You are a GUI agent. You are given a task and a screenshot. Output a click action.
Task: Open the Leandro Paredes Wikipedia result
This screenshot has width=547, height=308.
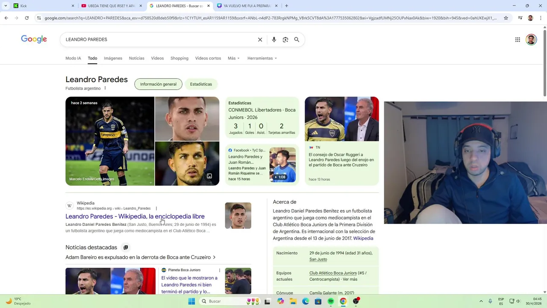135,216
